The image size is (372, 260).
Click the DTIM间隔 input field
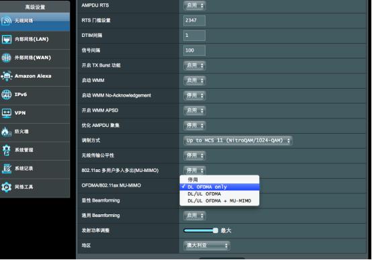click(194, 36)
